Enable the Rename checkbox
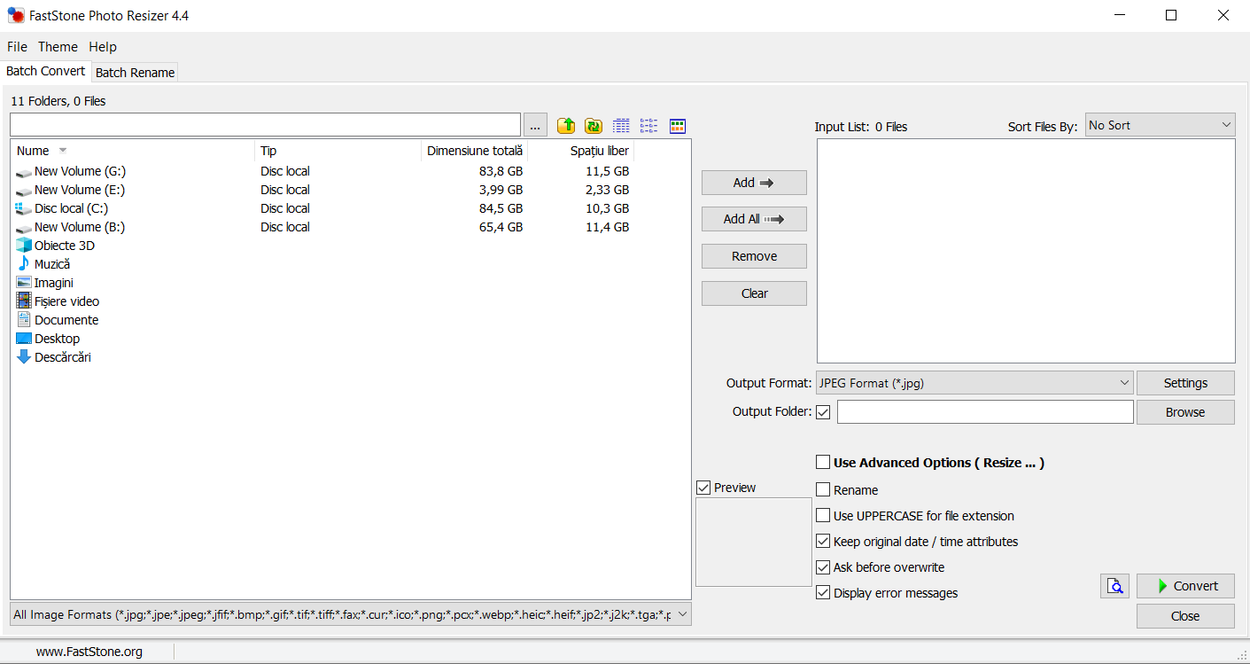 pyautogui.click(x=823, y=489)
